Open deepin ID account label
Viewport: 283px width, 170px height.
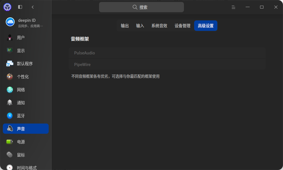point(27,20)
